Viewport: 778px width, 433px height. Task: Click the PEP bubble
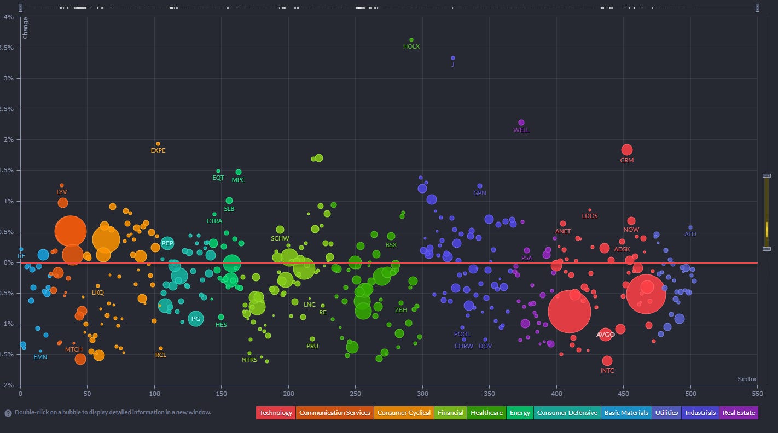pos(167,243)
